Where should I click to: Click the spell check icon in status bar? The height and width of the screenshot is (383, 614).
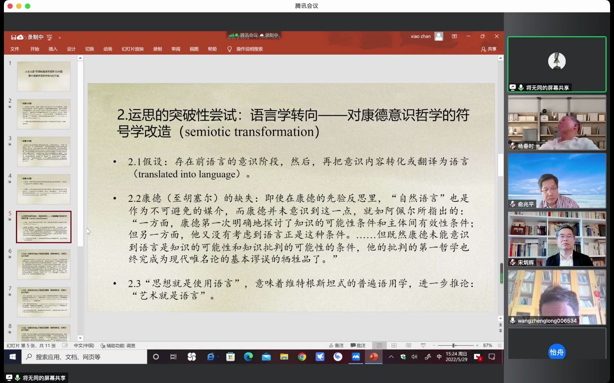65,345
